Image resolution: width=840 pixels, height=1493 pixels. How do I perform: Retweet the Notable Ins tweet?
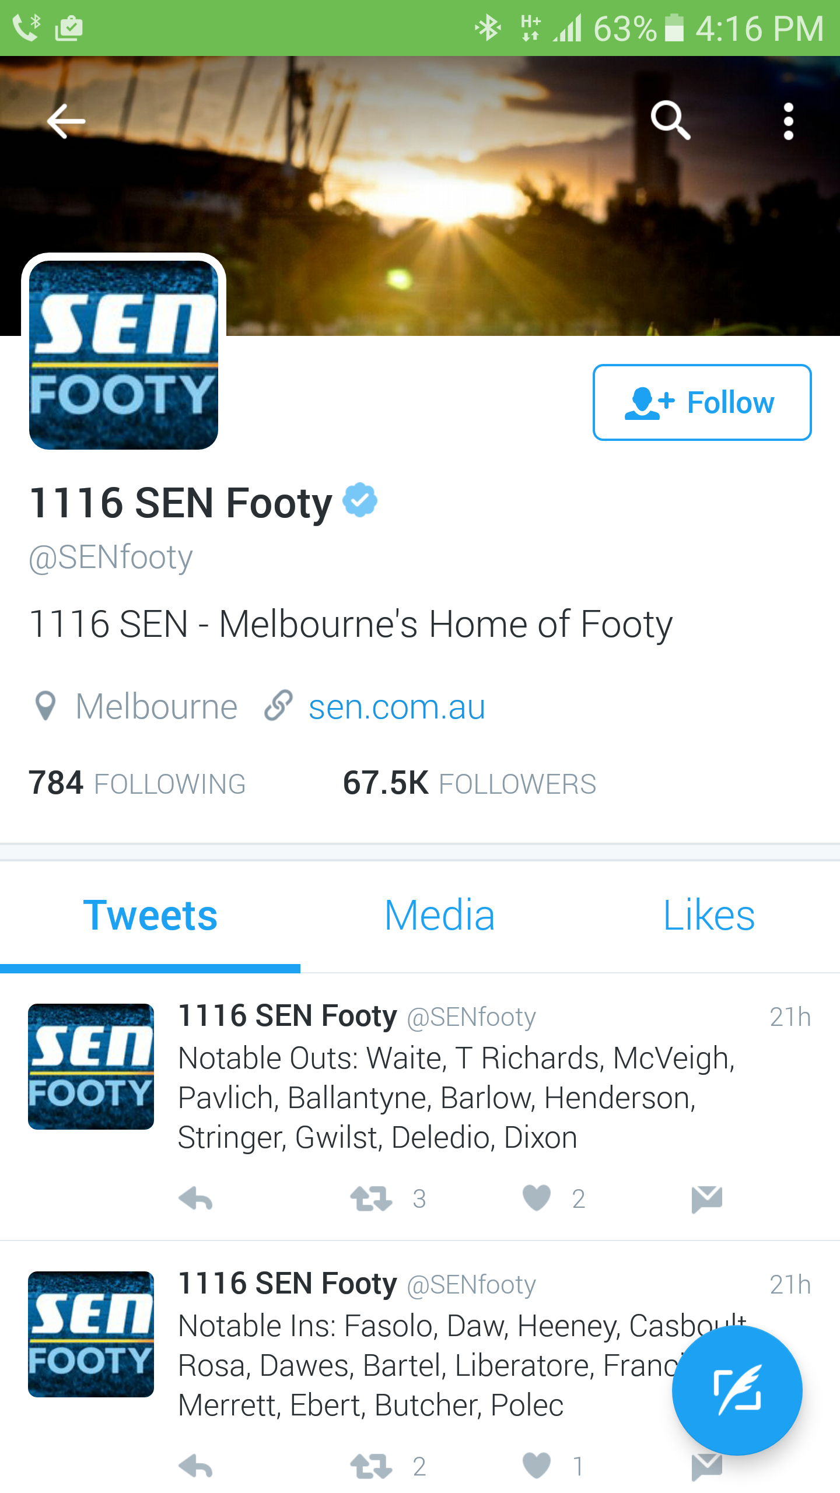pos(372,1466)
